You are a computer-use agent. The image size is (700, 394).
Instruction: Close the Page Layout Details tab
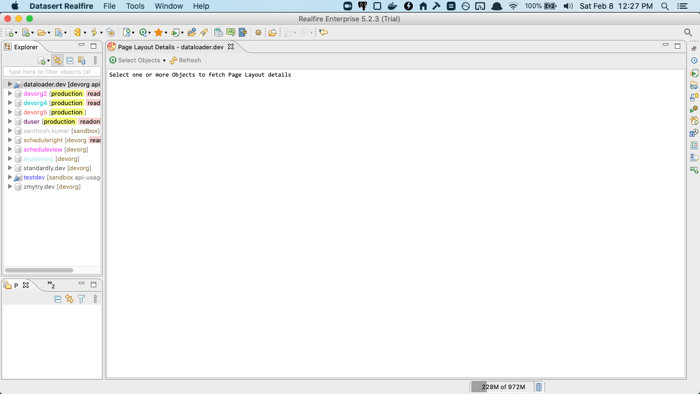[x=231, y=47]
